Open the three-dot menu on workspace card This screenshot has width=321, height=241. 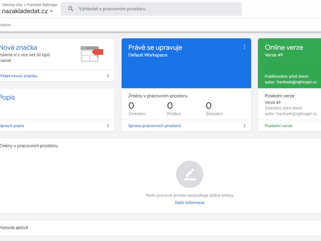click(244, 47)
